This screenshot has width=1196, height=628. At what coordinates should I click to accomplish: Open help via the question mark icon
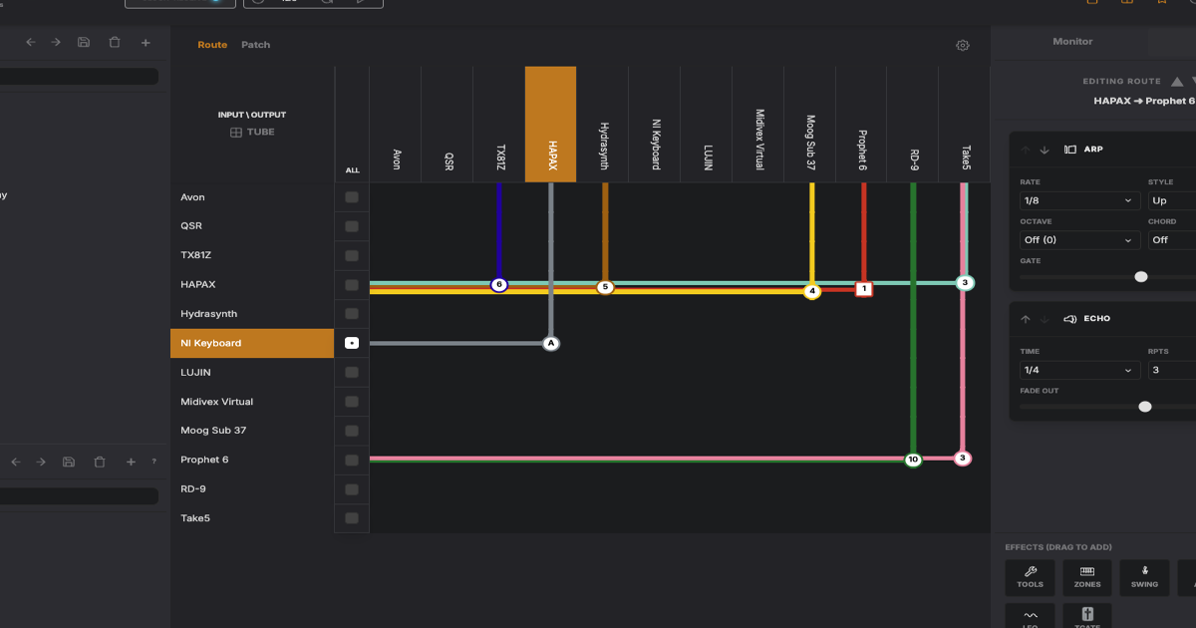pyautogui.click(x=153, y=462)
